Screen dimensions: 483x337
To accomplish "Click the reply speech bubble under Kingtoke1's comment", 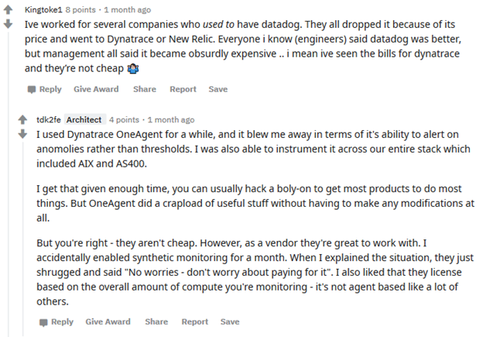I will pyautogui.click(x=32, y=89).
